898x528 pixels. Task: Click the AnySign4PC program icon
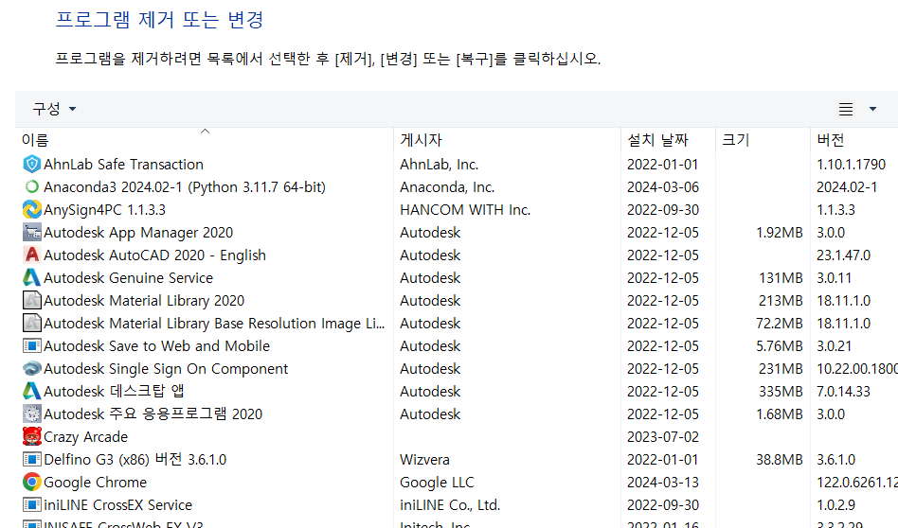[x=31, y=209]
